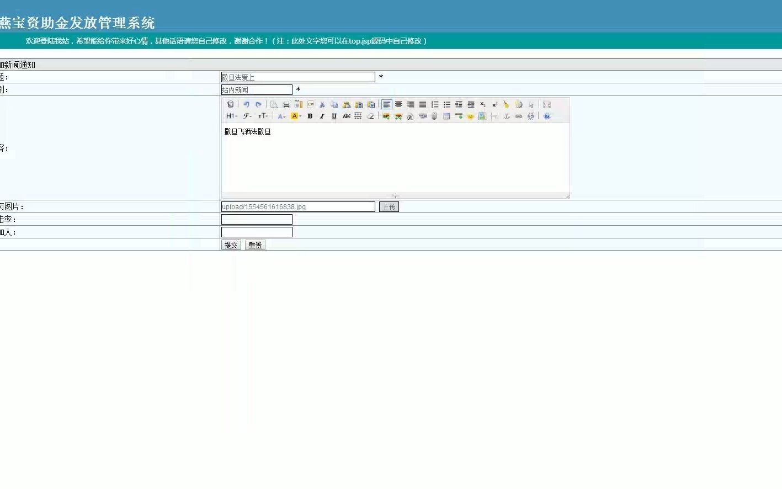Insert a bulleted list
Viewport: 782px width, 489px height.
click(447, 104)
